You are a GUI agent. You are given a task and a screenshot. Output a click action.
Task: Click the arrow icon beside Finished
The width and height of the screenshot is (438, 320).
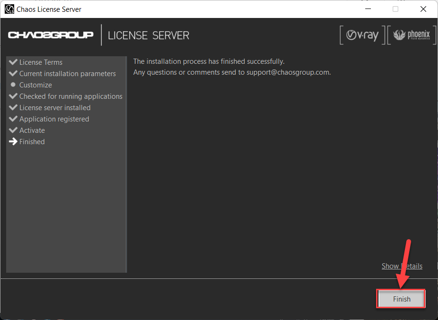pyautogui.click(x=13, y=141)
